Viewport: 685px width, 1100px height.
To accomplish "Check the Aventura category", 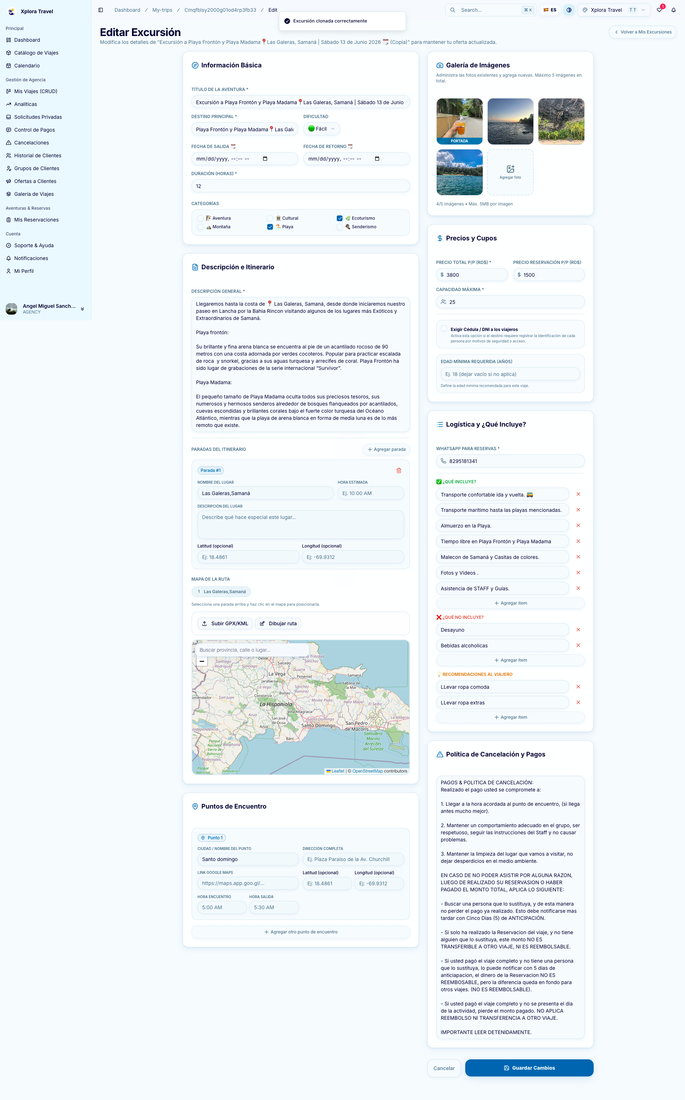I will [201, 218].
